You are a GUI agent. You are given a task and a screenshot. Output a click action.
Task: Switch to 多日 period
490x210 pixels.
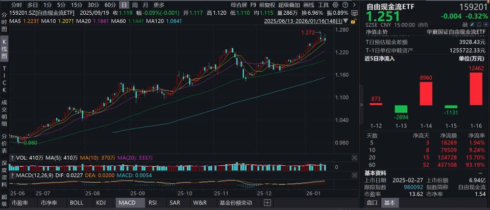(33, 5)
